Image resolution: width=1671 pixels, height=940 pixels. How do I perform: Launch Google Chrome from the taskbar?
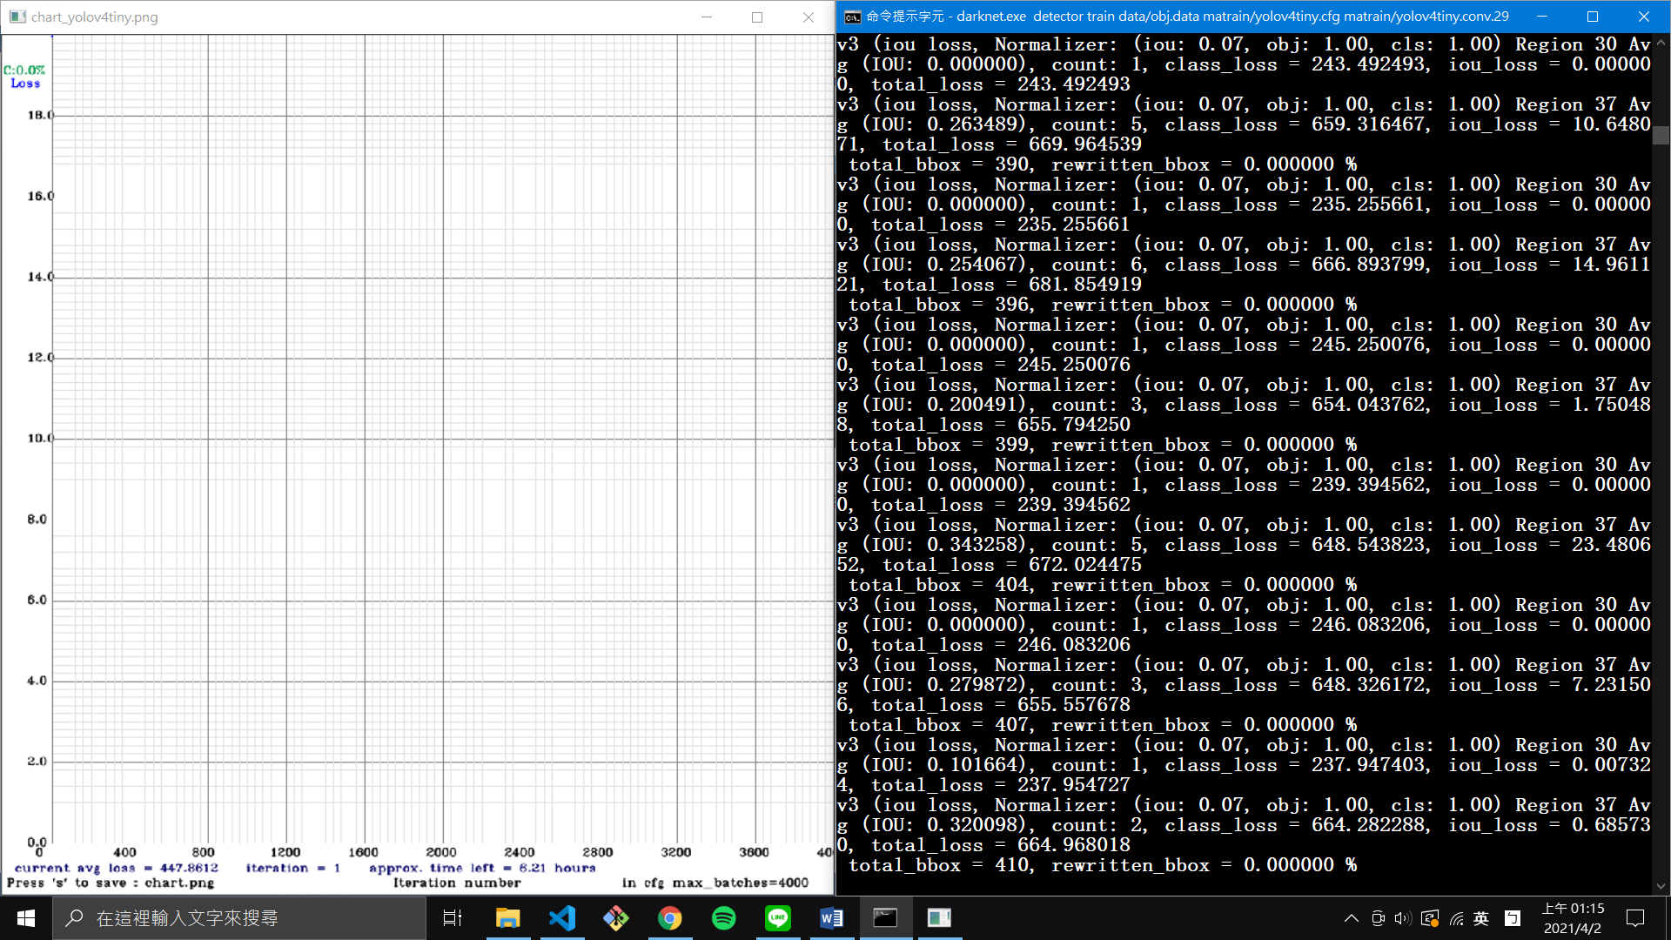click(x=669, y=918)
